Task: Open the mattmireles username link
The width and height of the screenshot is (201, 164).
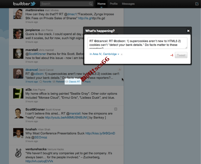Action: coord(35,10)
